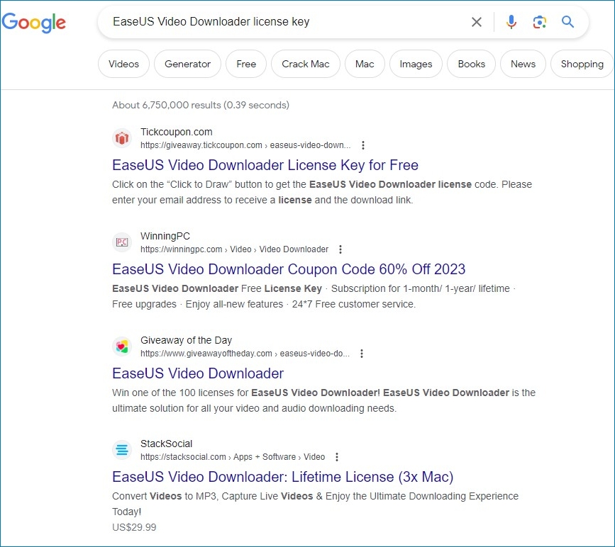Open the three-dot menu for the WinningPC result
This screenshot has width=615, height=547.
340,249
